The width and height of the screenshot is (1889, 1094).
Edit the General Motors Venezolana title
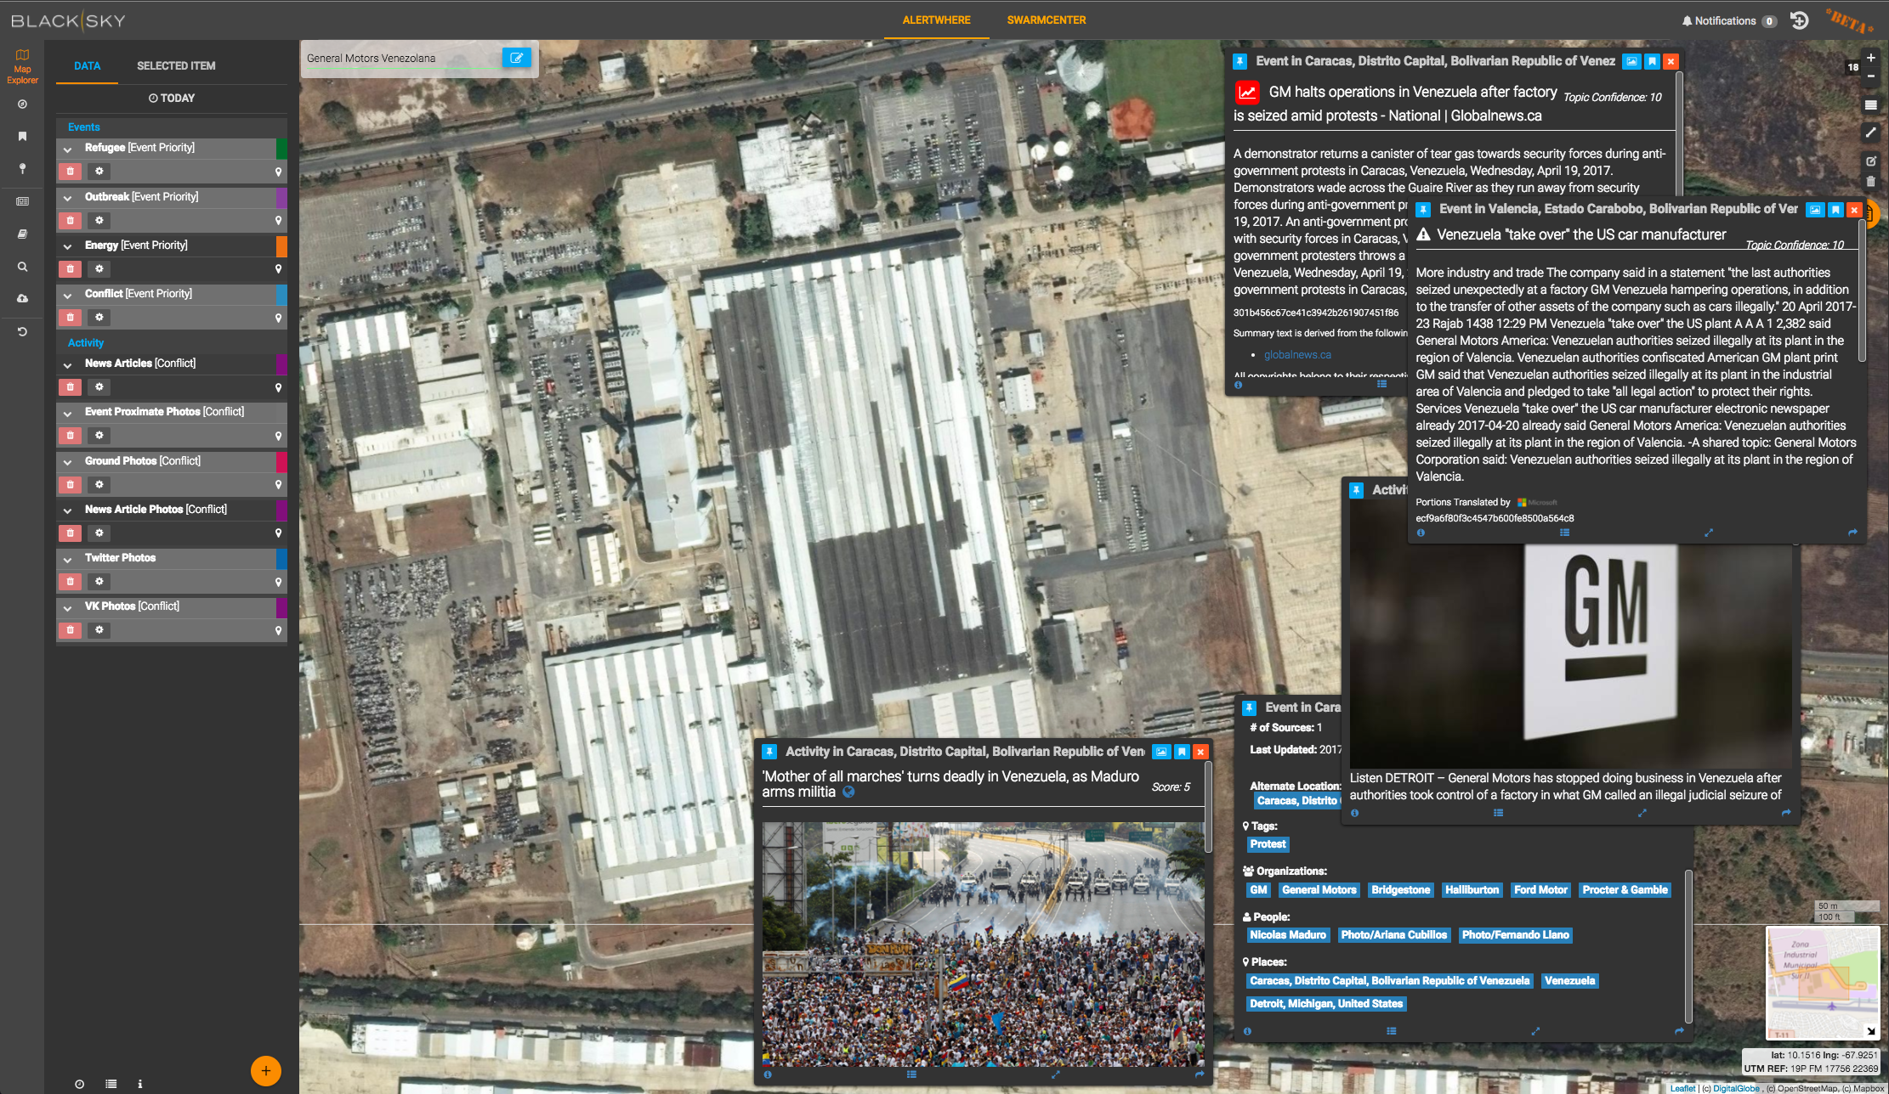(x=517, y=58)
